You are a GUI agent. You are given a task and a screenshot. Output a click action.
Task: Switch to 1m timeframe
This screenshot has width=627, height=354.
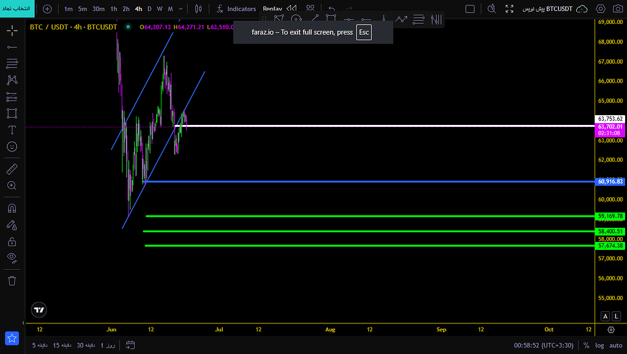pyautogui.click(x=69, y=9)
